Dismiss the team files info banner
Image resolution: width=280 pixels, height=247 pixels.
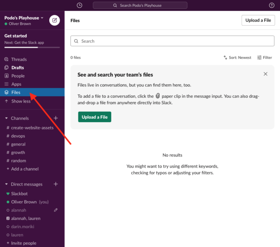[x=266, y=74]
